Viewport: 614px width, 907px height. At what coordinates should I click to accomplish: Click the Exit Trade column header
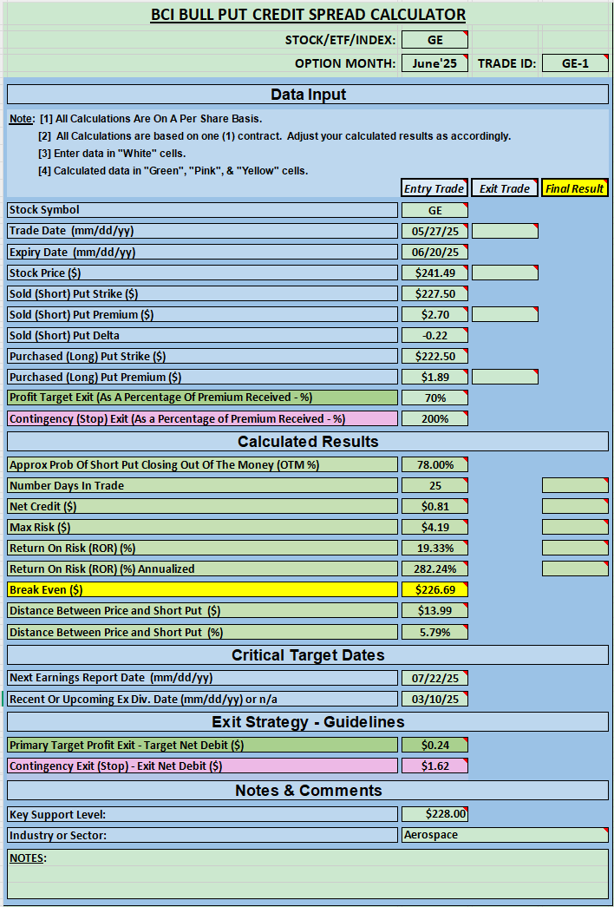point(505,188)
